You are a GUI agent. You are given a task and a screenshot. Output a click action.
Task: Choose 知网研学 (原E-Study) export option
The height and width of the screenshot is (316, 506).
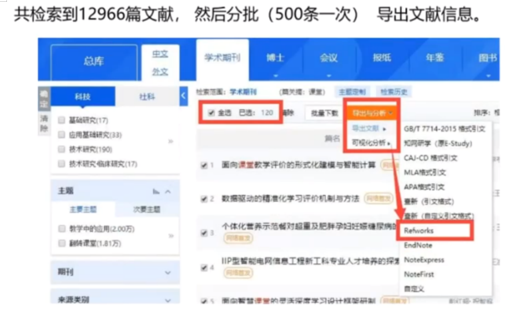[438, 144]
